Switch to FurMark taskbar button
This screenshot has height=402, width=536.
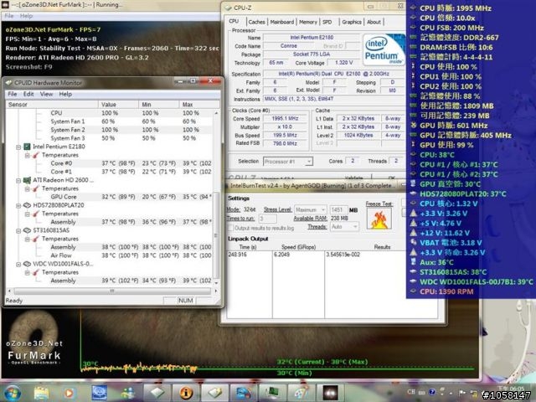[x=329, y=393]
